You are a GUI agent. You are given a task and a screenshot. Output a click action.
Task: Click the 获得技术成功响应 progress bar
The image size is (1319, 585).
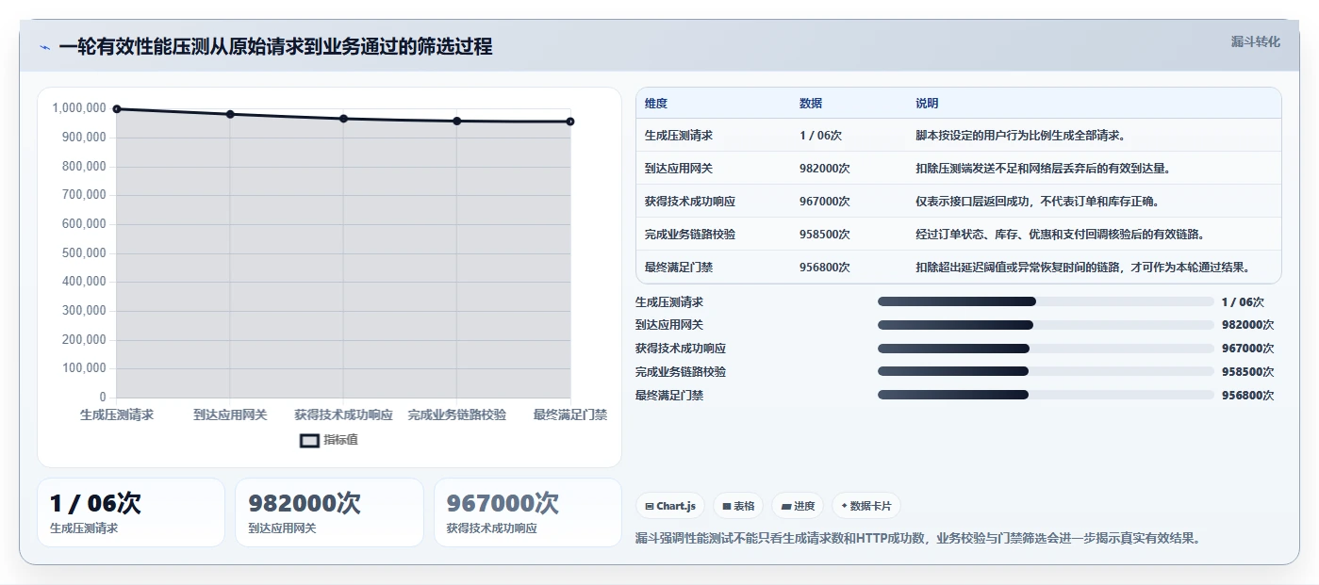click(1046, 349)
